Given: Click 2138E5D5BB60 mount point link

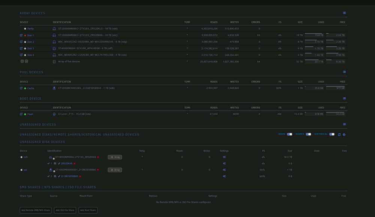Looking at the screenshot, I should [x=70, y=176].
